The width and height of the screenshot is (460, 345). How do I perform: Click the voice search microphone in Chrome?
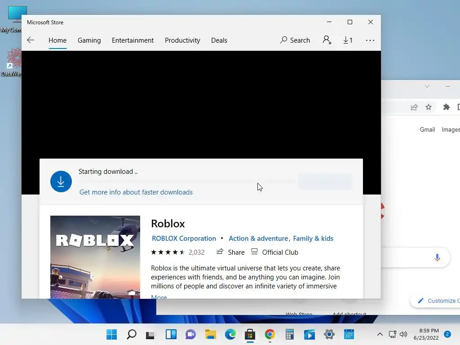pos(437,257)
